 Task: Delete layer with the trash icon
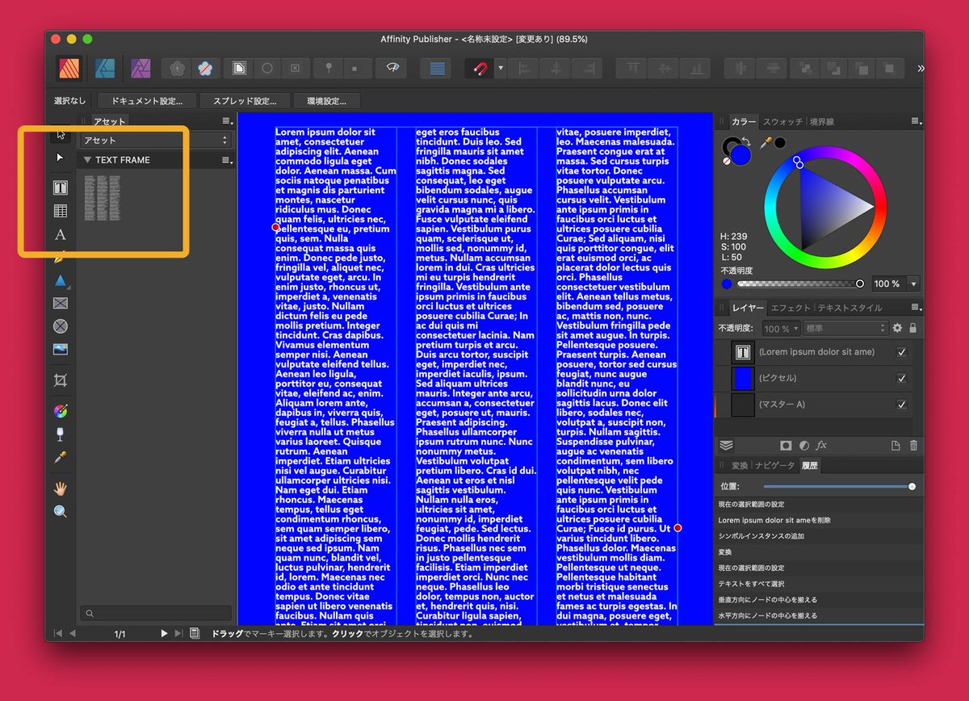click(913, 446)
